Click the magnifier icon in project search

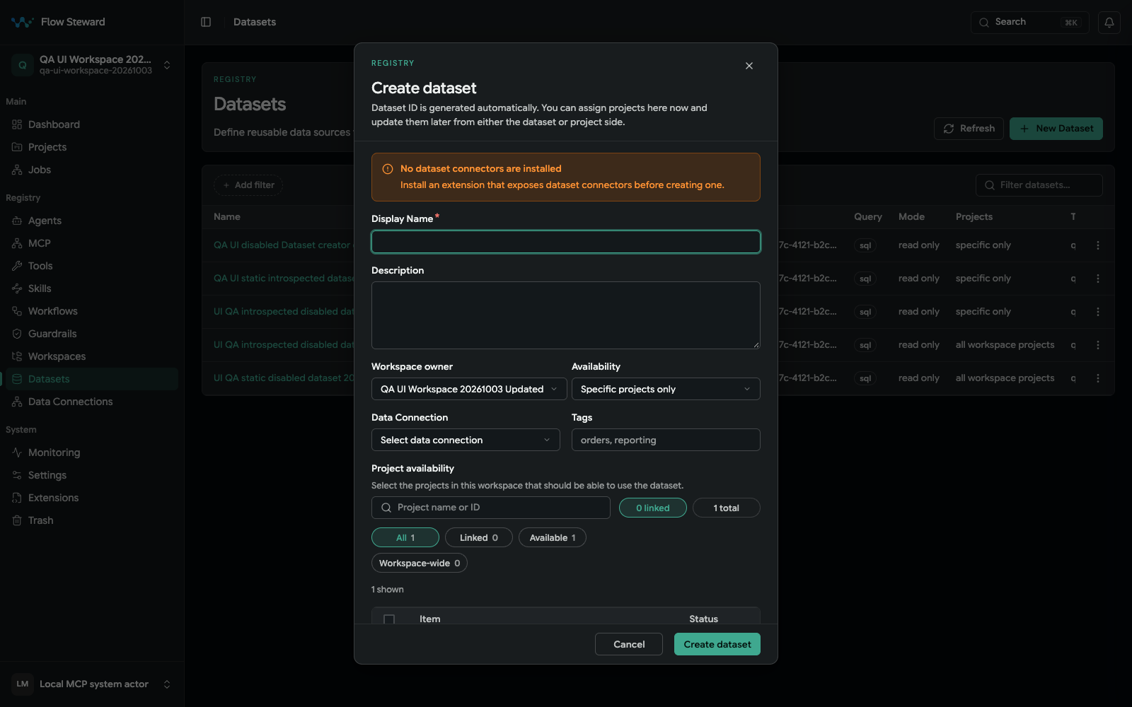tap(386, 508)
